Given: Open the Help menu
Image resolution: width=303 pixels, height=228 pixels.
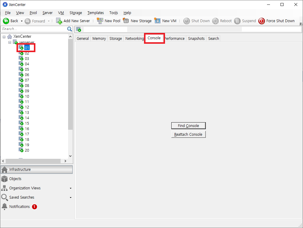Looking at the screenshot, I should [x=127, y=13].
